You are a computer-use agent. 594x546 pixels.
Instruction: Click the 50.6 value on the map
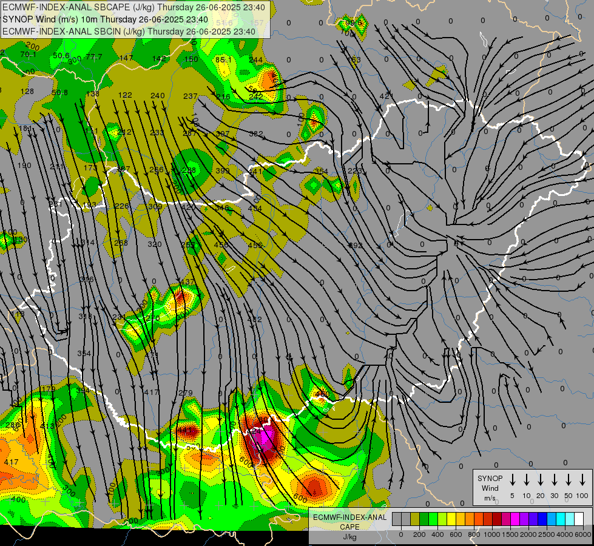(x=61, y=55)
